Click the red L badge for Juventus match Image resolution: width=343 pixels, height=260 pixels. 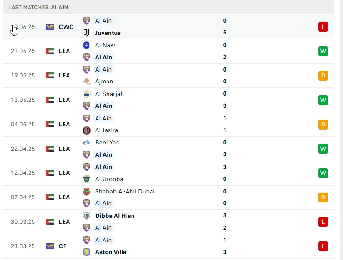[x=323, y=27]
